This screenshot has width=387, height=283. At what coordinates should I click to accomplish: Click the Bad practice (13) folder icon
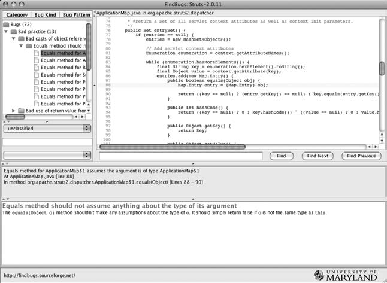(x=14, y=31)
